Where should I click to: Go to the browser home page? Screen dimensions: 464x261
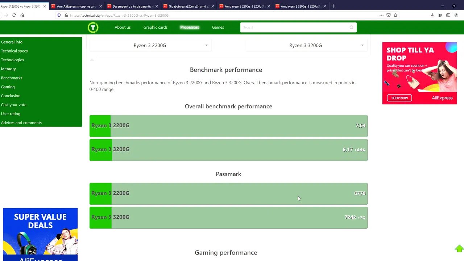tap(22, 15)
